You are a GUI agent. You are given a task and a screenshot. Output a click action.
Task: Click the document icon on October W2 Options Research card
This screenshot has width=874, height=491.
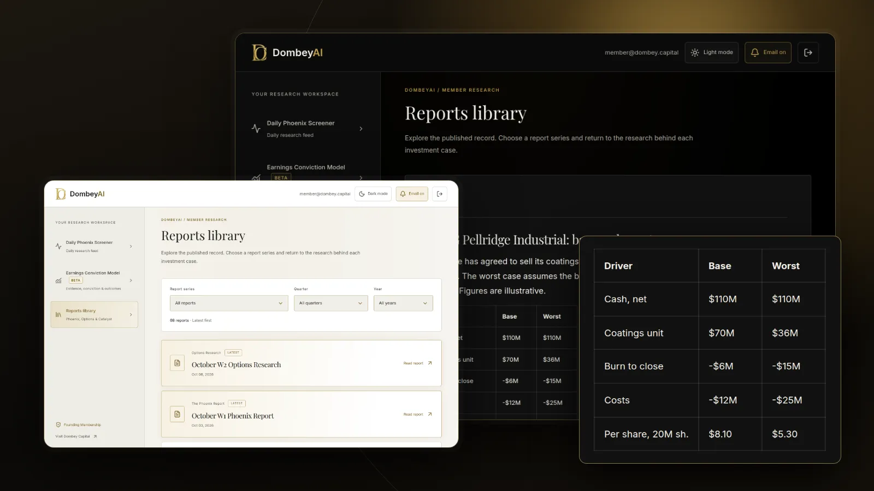coord(177,363)
